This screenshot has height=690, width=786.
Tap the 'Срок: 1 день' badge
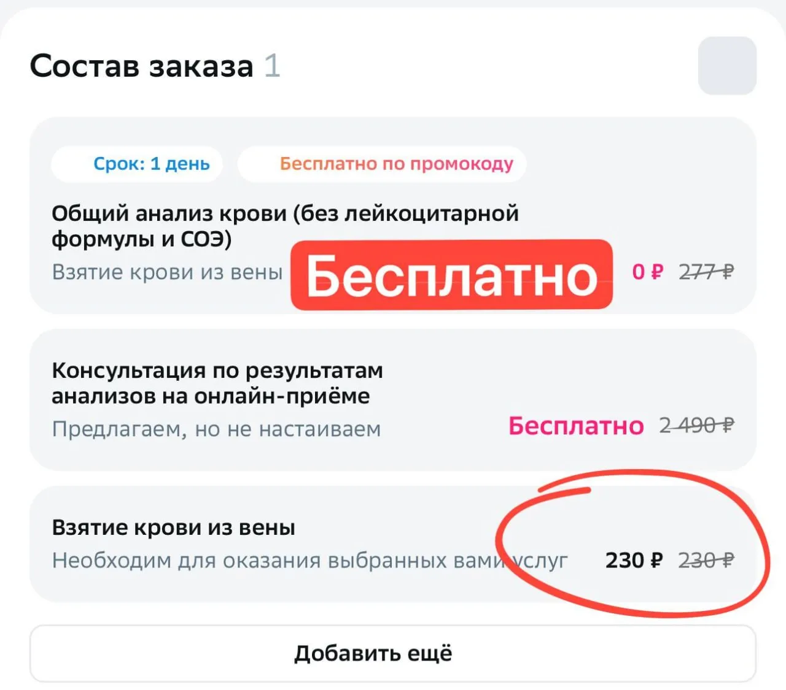click(x=137, y=164)
